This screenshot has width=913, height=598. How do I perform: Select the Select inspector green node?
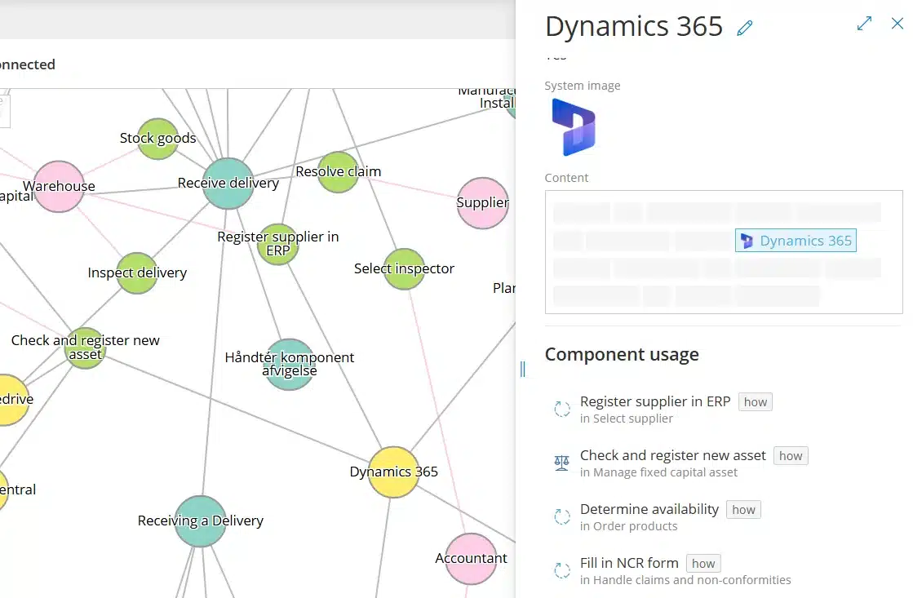(x=404, y=269)
